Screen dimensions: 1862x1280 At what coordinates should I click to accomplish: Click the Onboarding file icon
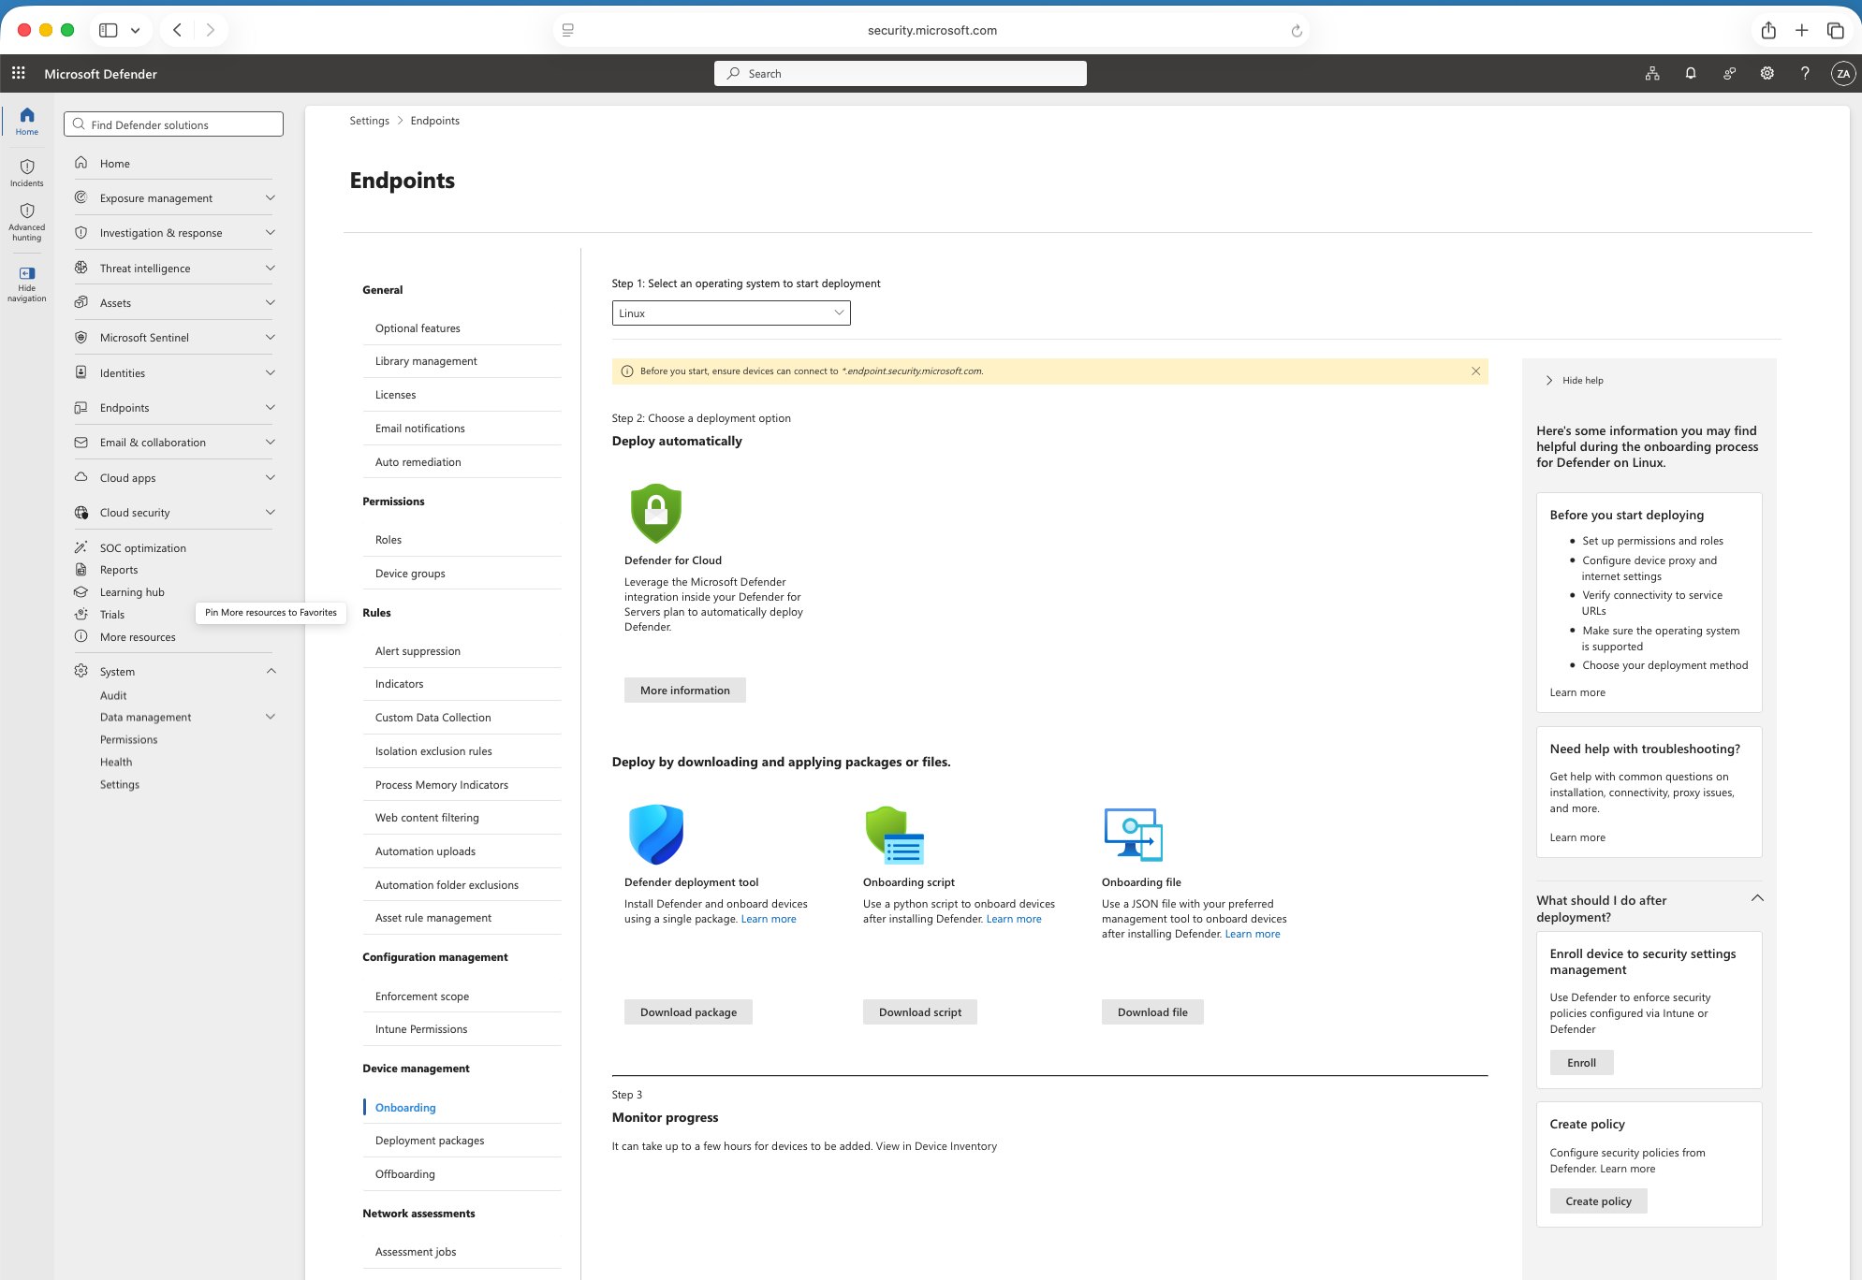click(1133, 834)
